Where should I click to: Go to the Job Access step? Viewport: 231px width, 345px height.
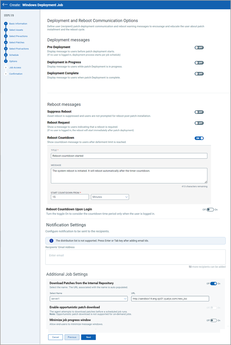[x=15, y=68]
